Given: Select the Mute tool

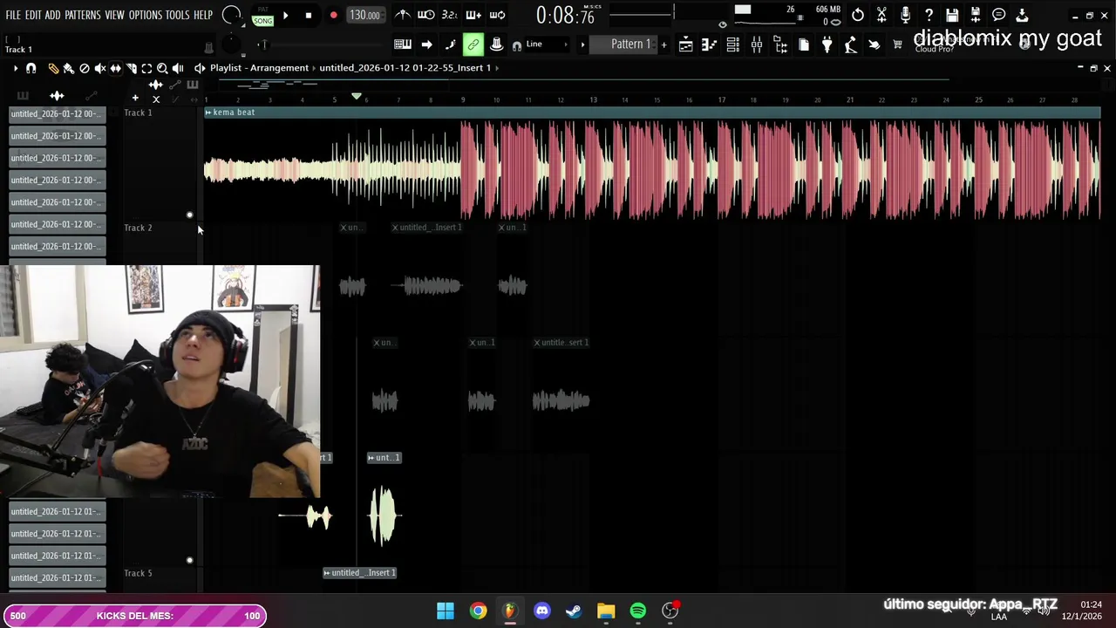Looking at the screenshot, I should tap(100, 68).
